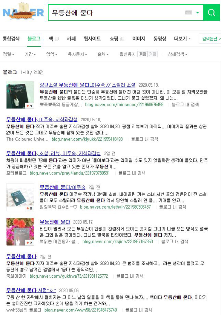This screenshot has width=221, height=315.
Task: Set 옵션유지 toggle to 켜짐
Action: 153,54
